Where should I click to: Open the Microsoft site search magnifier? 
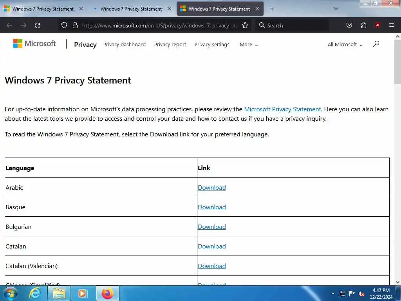pyautogui.click(x=376, y=44)
